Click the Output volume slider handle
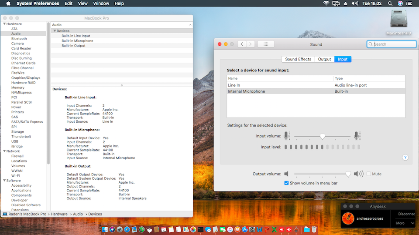Screen dimensions: 419x235 click(x=348, y=174)
